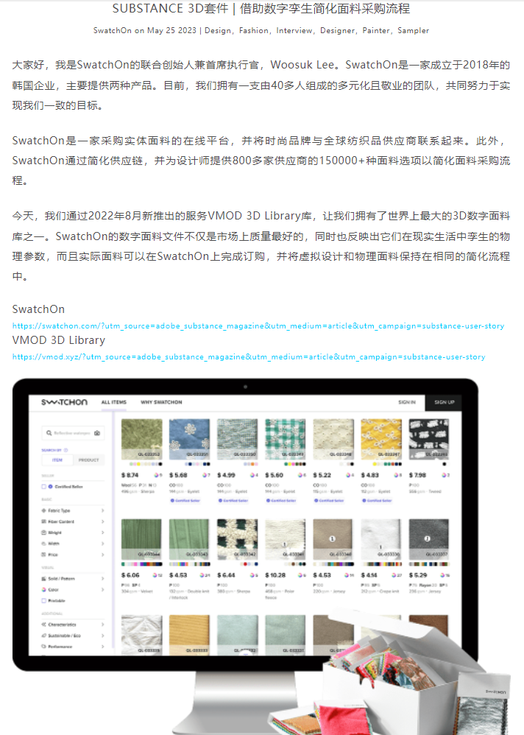Viewport: 524px width, 735px height.
Task: Switch search mode to PRODUCT
Action: [88, 460]
